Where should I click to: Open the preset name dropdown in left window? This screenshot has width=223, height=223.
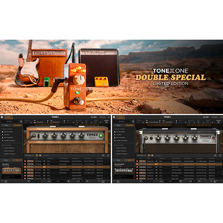pyautogui.click(x=10, y=121)
